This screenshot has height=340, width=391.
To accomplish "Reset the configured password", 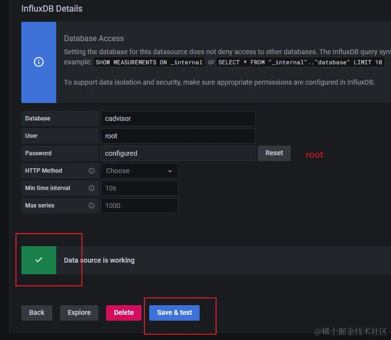I will (x=274, y=153).
